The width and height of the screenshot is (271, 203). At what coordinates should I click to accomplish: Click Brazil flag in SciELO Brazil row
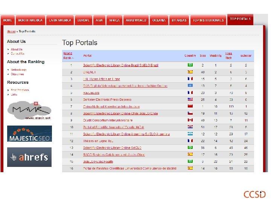[x=190, y=65]
